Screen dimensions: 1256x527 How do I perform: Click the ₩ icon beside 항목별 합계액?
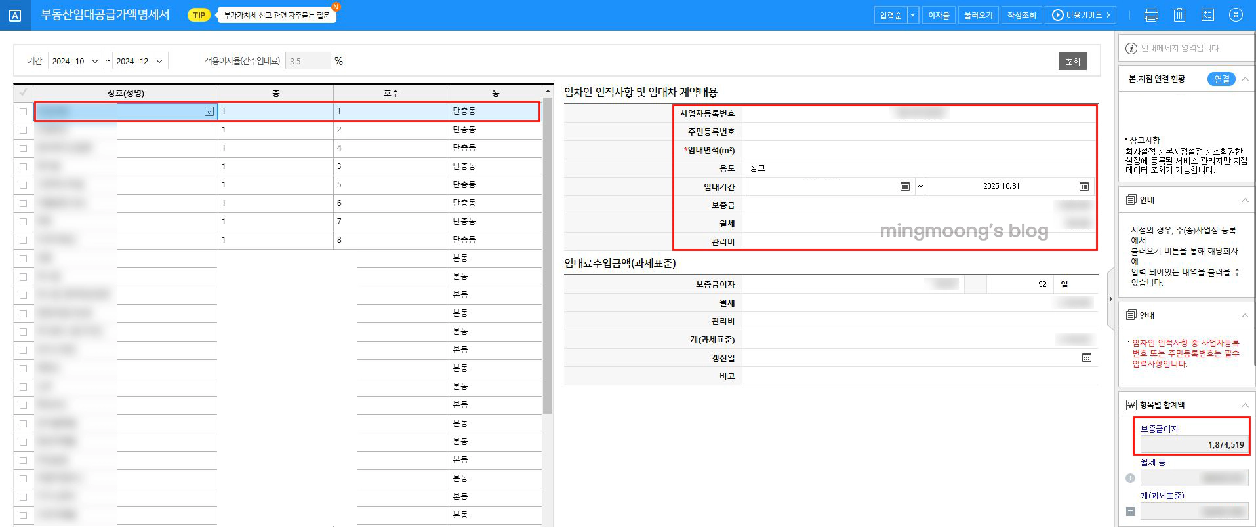pyautogui.click(x=1131, y=405)
